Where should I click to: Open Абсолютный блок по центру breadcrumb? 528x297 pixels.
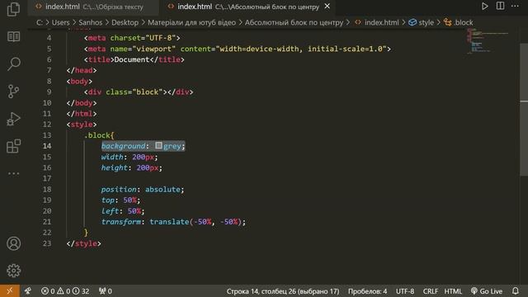pos(294,22)
